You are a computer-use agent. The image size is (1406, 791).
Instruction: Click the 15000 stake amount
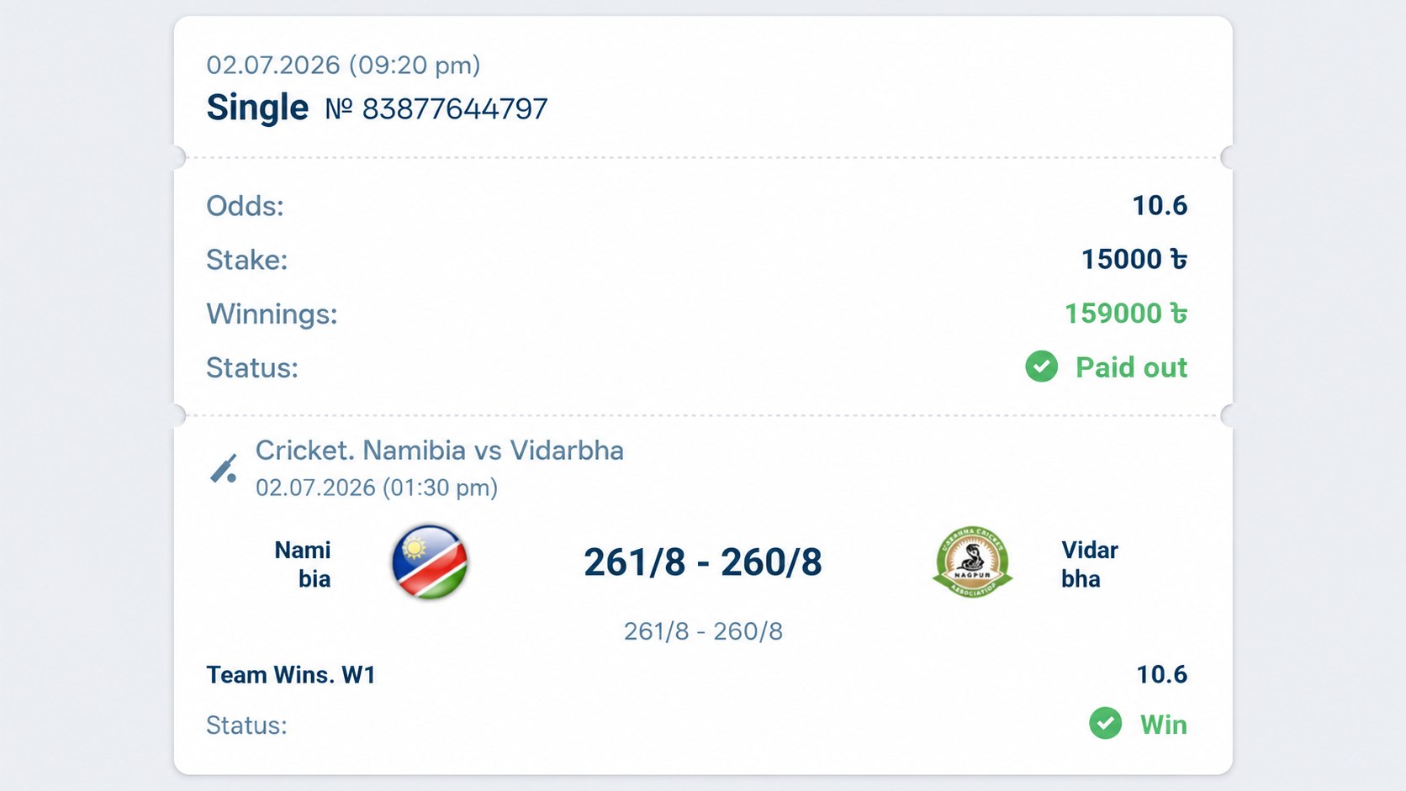(1134, 260)
